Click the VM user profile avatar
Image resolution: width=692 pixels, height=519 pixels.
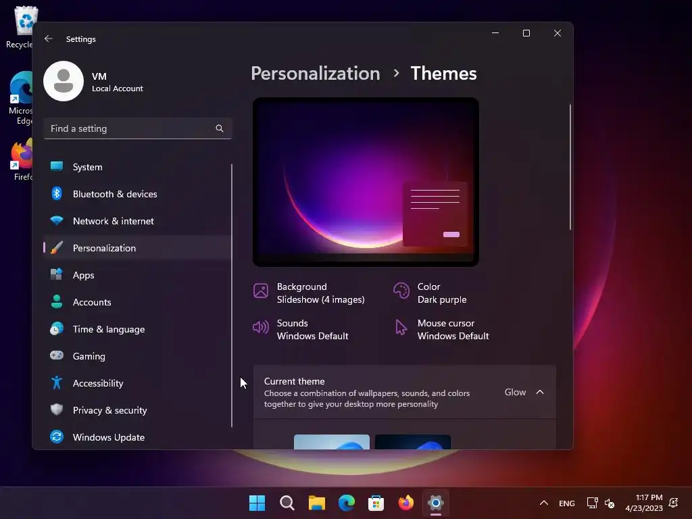click(64, 81)
